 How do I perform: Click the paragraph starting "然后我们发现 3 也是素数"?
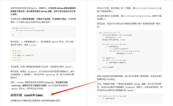129,17
